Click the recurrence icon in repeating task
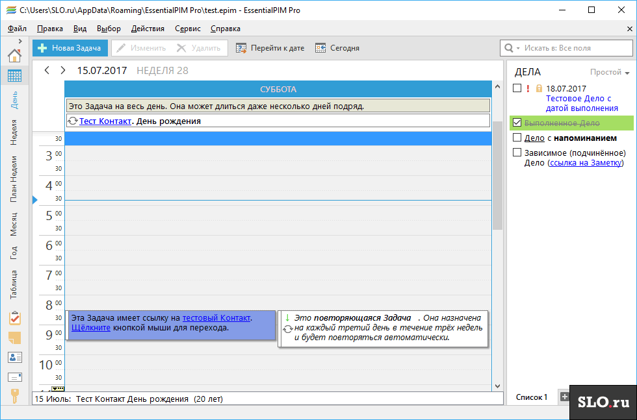 (x=287, y=328)
